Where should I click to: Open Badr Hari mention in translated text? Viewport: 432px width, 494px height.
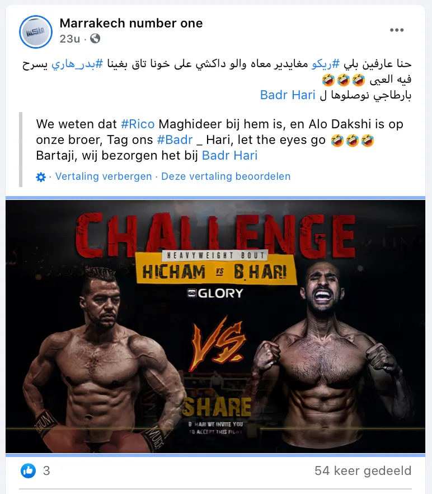pyautogui.click(x=229, y=156)
